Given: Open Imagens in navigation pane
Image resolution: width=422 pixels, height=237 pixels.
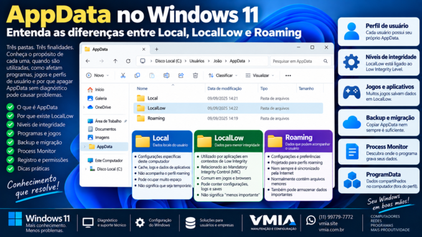Looking at the screenshot, I should tap(99, 137).
